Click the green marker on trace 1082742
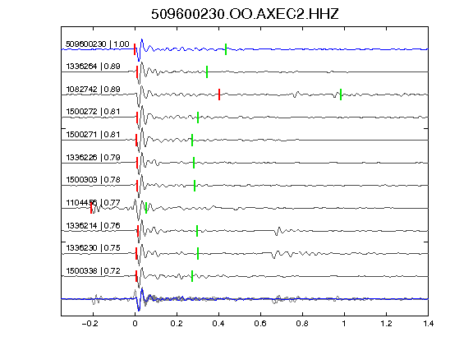This screenshot has height=355, width=473. pos(341,95)
